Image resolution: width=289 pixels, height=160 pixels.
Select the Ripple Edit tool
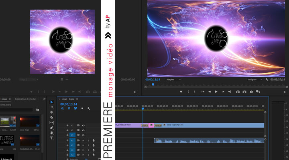pyautogui.click(x=52, y=112)
